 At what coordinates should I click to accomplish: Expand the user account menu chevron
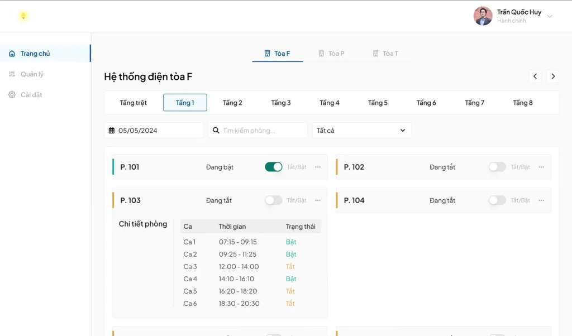pos(550,17)
